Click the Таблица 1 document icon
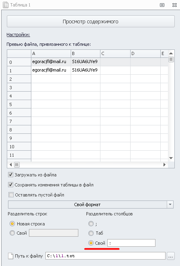The height and width of the screenshot is (266, 180). (x=6, y=5)
